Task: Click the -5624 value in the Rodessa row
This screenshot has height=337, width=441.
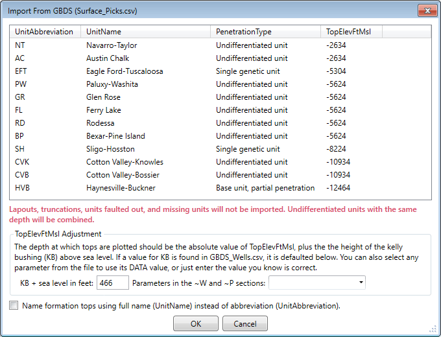Action: [336, 123]
